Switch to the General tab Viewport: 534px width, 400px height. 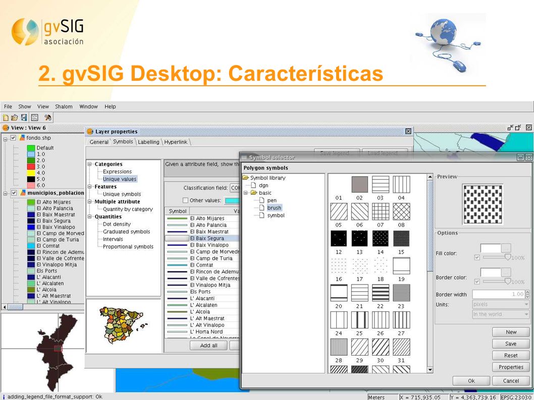(99, 142)
